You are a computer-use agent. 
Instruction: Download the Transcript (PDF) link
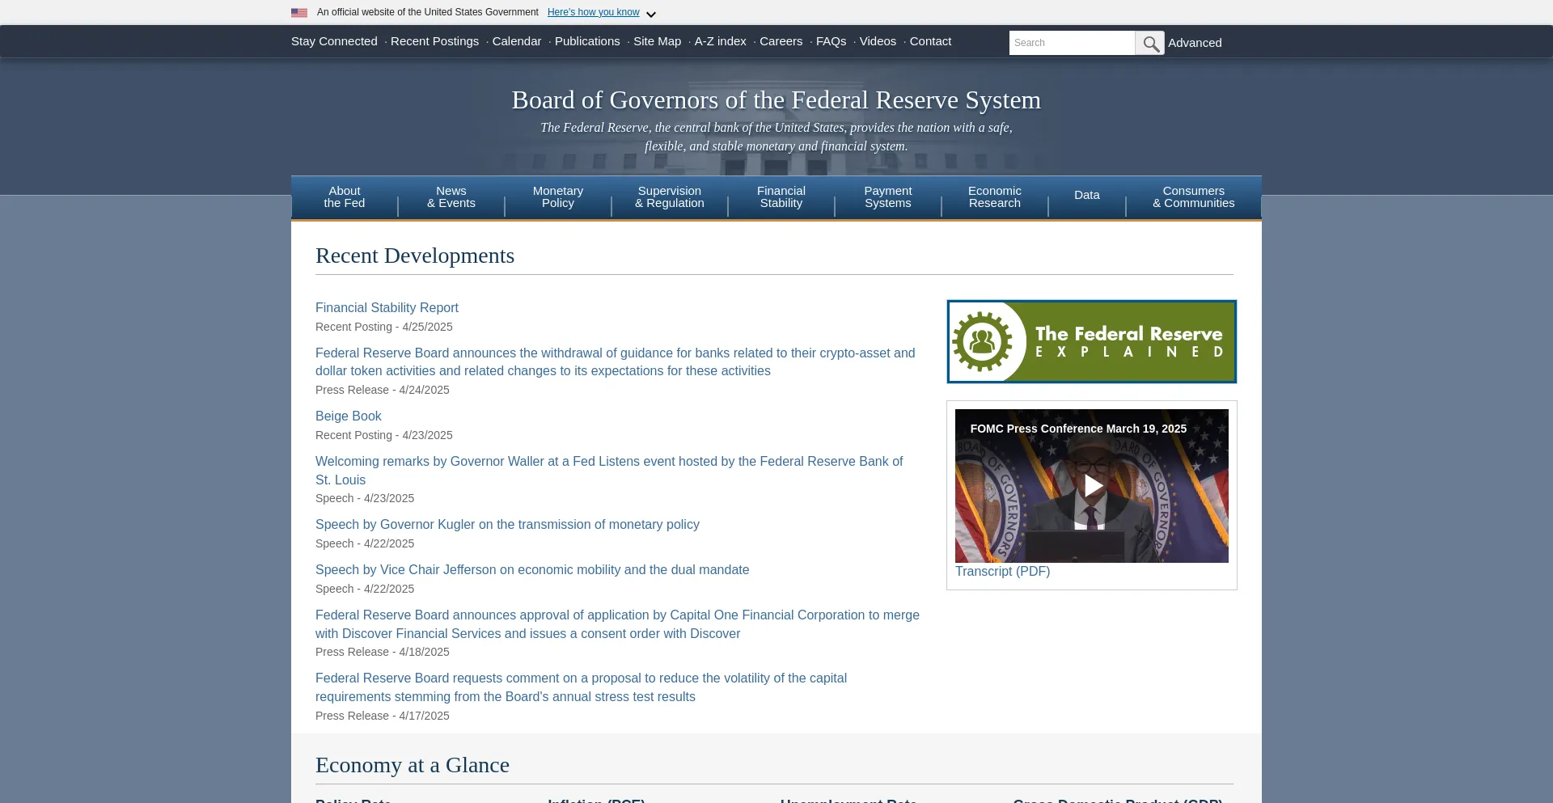[x=1002, y=572]
